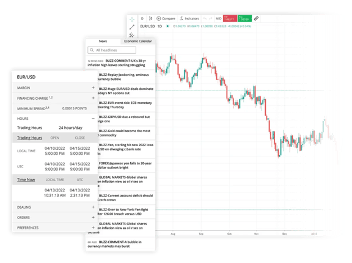Viewport: 352px width, 263px height.
Task: Click the All headlines search field
Action: 112,50
